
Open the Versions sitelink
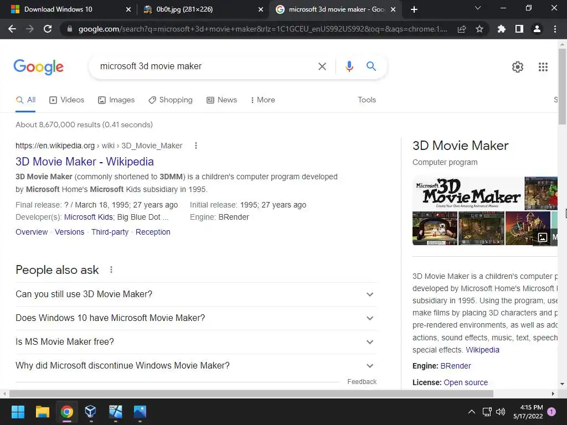tap(69, 232)
